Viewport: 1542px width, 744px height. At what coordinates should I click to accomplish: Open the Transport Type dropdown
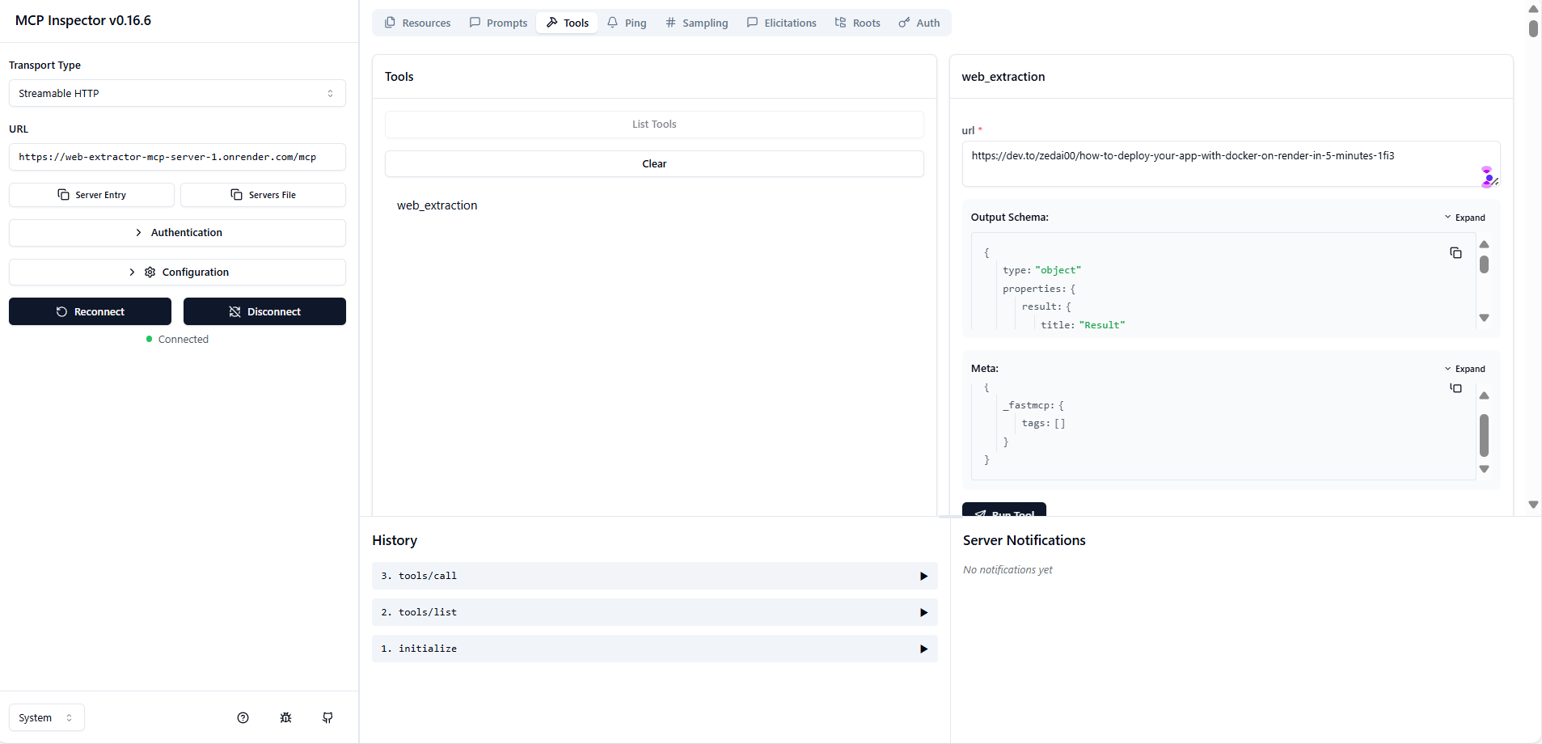(x=177, y=93)
